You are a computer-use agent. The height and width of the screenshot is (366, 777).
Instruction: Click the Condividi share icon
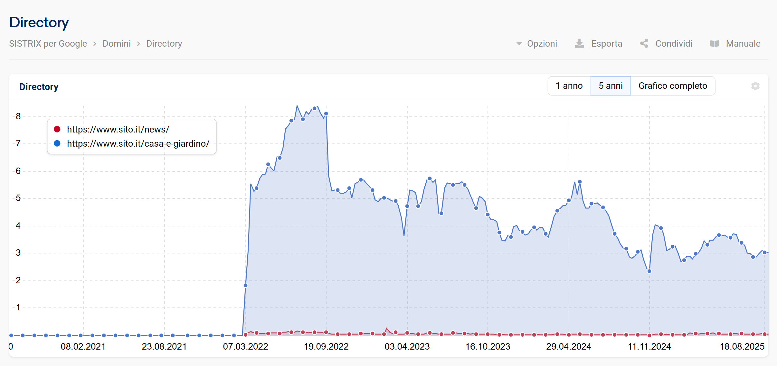[644, 43]
